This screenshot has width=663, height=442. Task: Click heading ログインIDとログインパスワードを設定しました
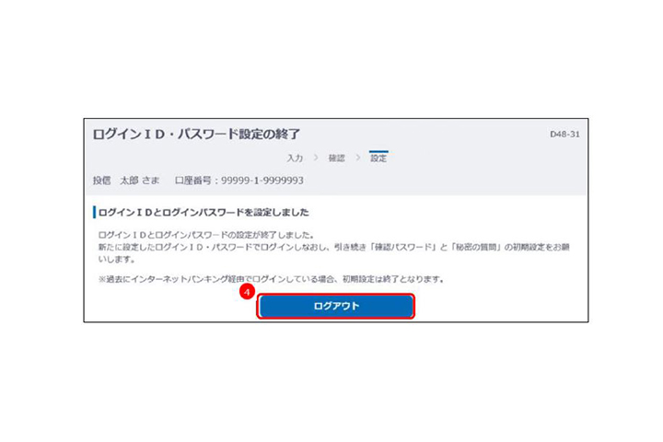coord(204,213)
